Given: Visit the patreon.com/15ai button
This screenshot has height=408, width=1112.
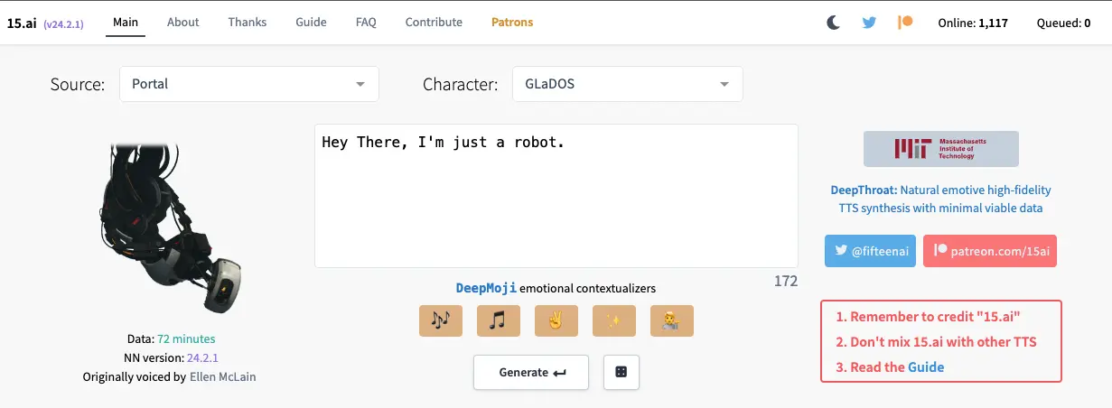Looking at the screenshot, I should (990, 250).
